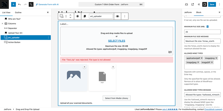This screenshot has width=223, height=111.
Task: Remove image/png mime type
Action: pyautogui.click(x=216, y=58)
